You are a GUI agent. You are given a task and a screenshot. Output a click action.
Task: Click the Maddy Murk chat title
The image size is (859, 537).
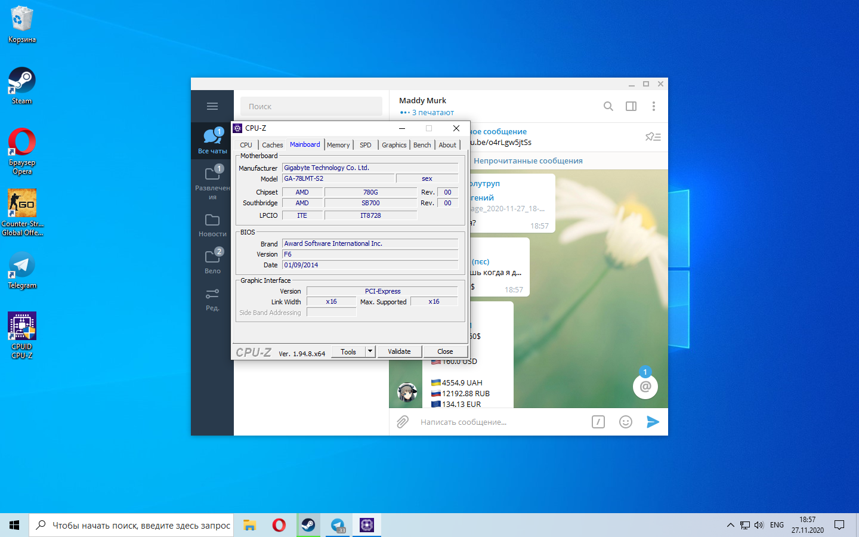point(422,100)
